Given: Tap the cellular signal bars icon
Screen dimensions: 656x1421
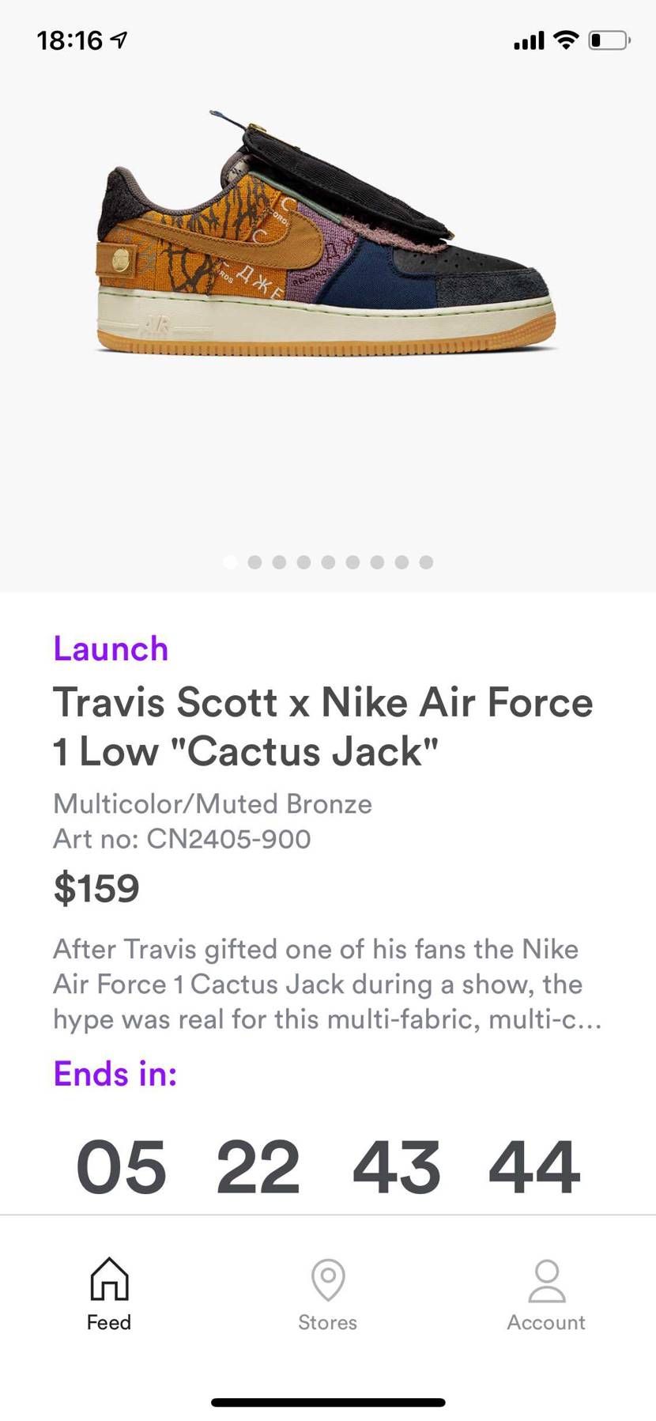Looking at the screenshot, I should [529, 40].
